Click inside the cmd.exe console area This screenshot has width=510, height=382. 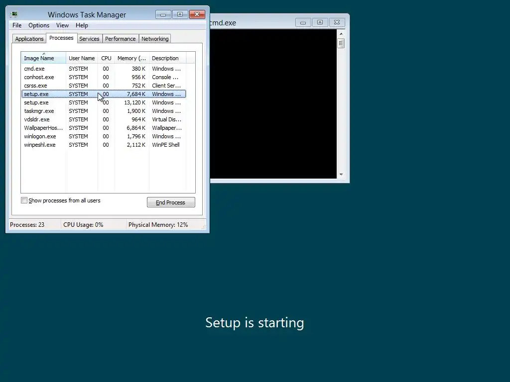point(273,104)
